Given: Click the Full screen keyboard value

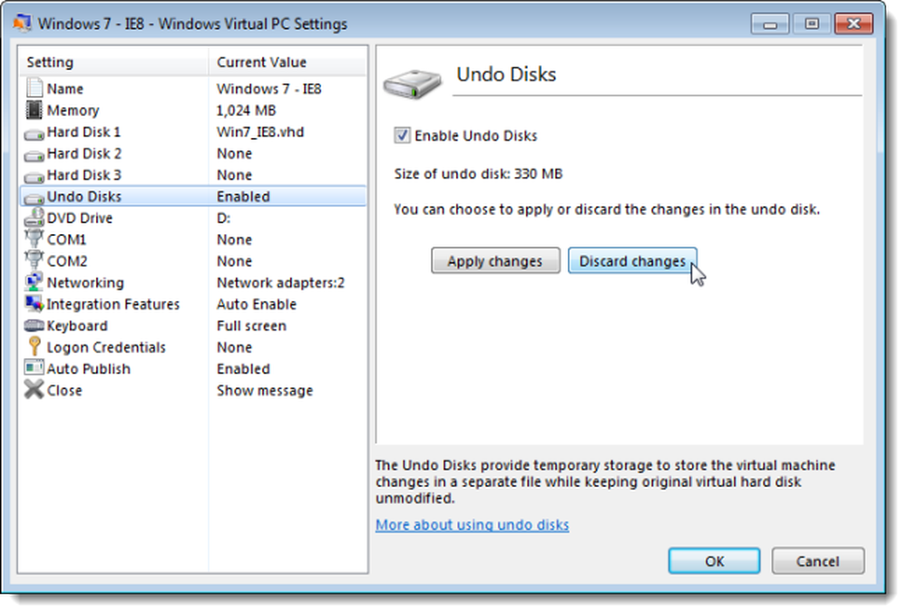Looking at the screenshot, I should [251, 326].
